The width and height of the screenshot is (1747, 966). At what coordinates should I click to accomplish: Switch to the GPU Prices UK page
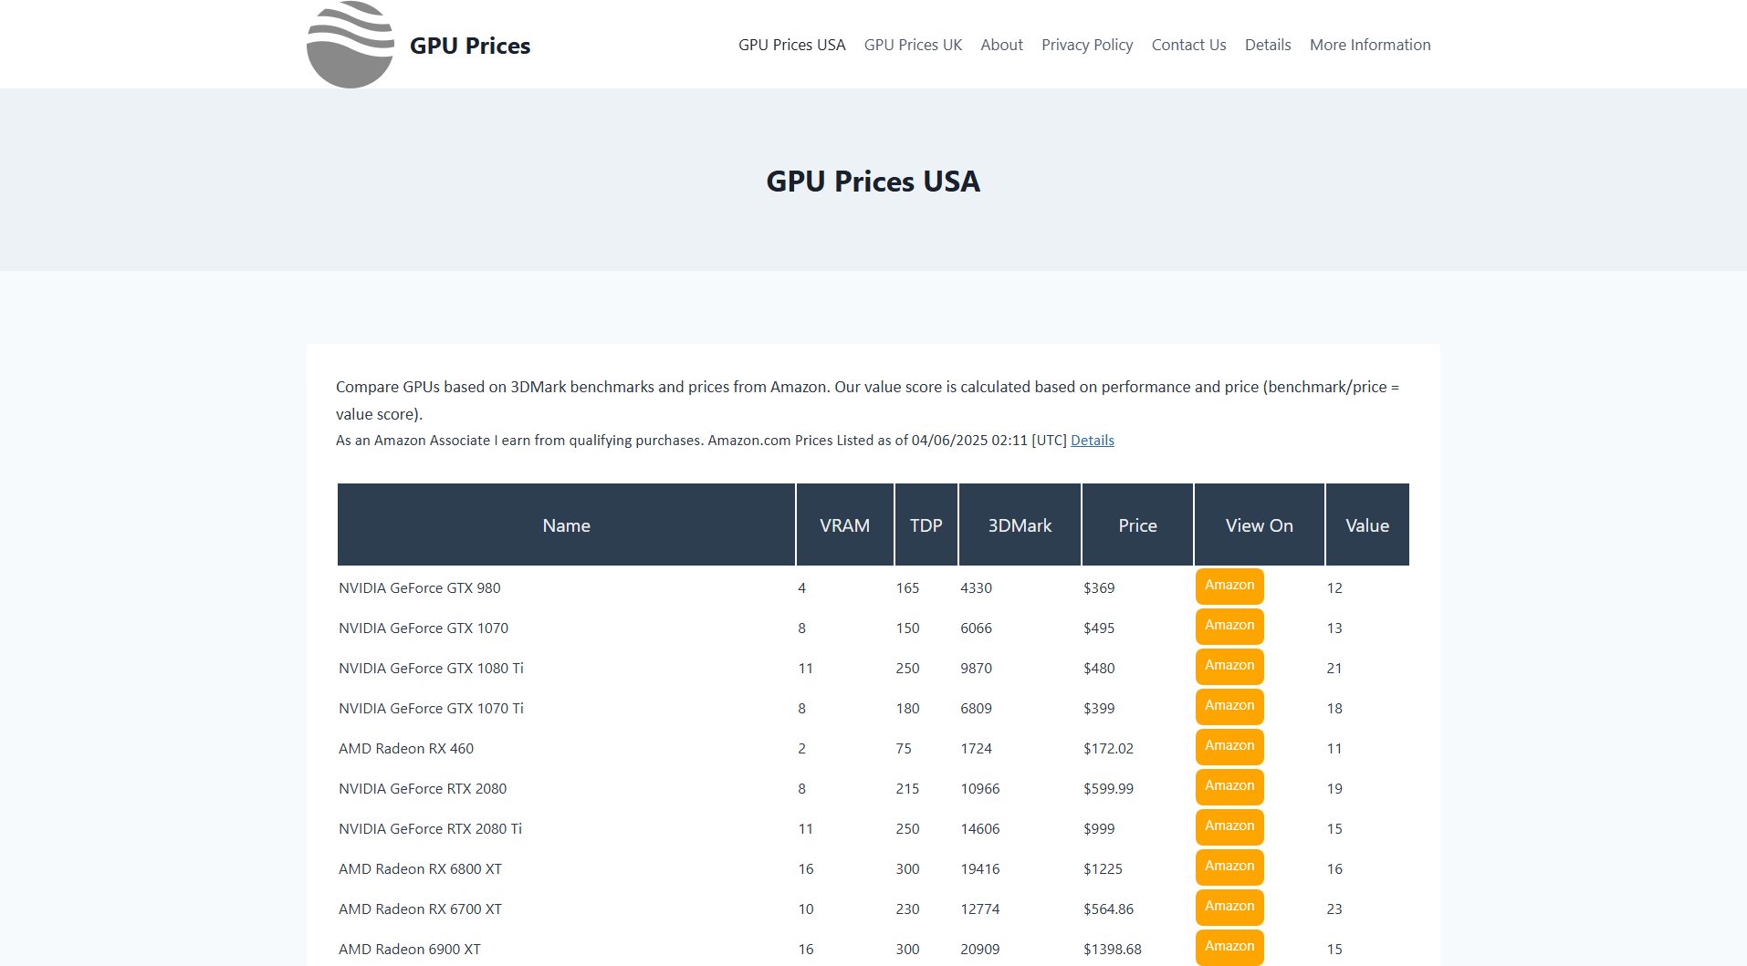tap(913, 45)
